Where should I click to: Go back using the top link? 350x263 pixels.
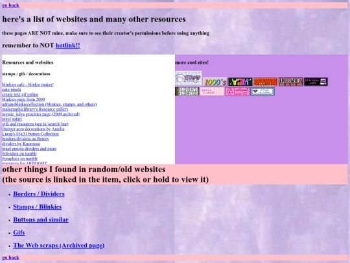pos(10,5)
